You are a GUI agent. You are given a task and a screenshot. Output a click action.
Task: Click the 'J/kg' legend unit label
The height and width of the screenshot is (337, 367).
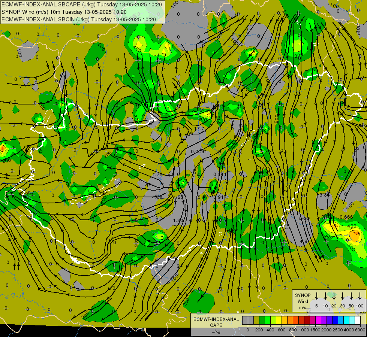coord(216,331)
